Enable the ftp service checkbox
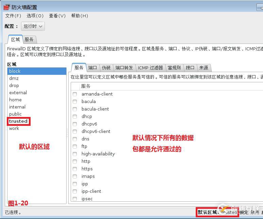The height and width of the screenshot is (219, 263). pyautogui.click(x=75, y=146)
